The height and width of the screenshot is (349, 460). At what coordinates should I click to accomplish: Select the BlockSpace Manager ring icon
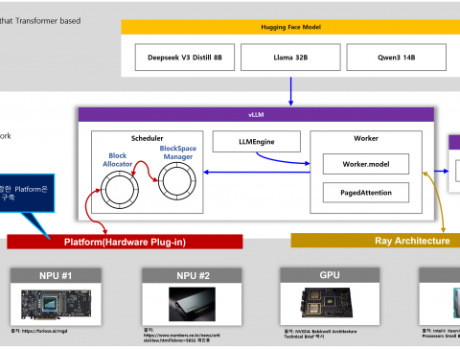coord(177,181)
